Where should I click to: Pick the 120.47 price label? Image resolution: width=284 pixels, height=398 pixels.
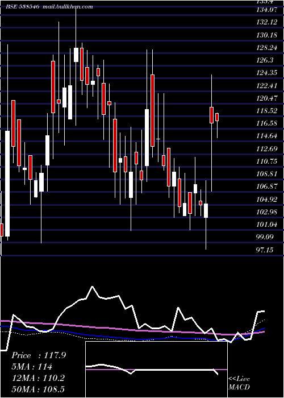point(266,98)
